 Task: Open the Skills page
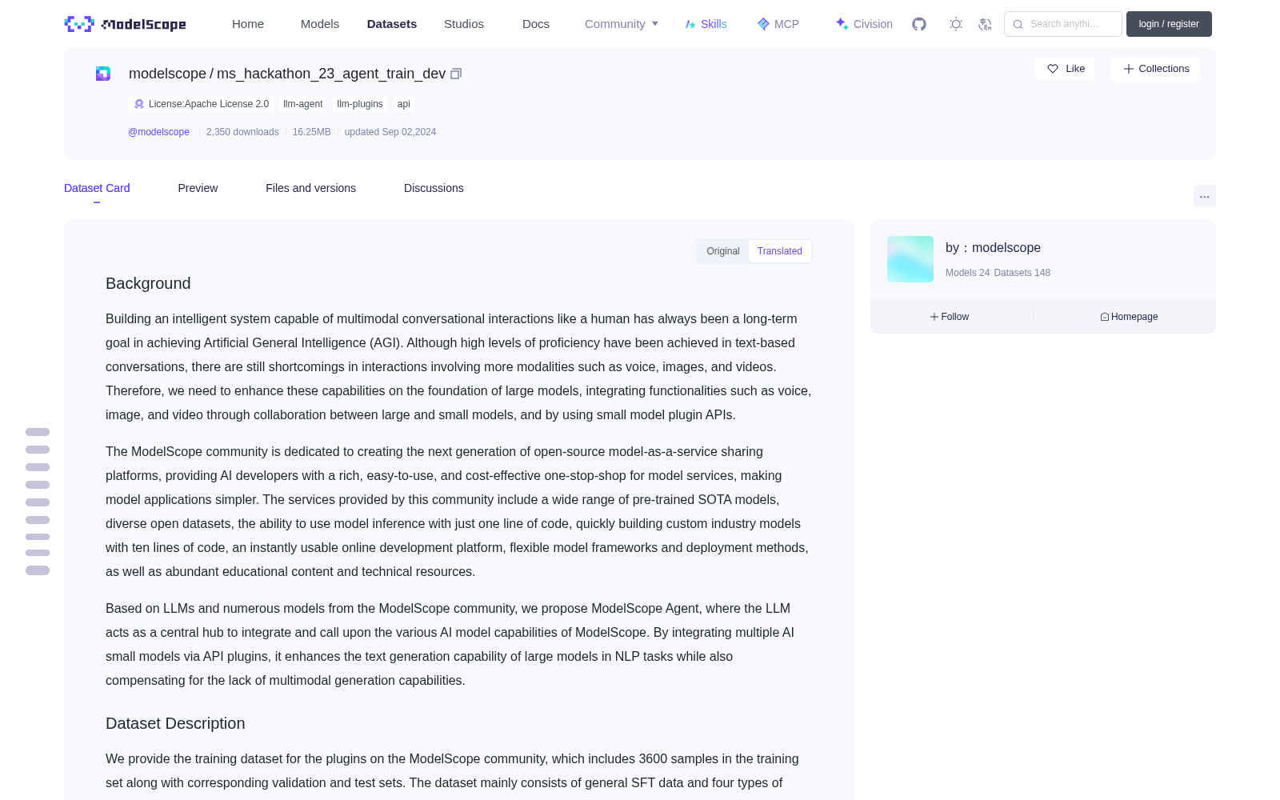(x=706, y=24)
